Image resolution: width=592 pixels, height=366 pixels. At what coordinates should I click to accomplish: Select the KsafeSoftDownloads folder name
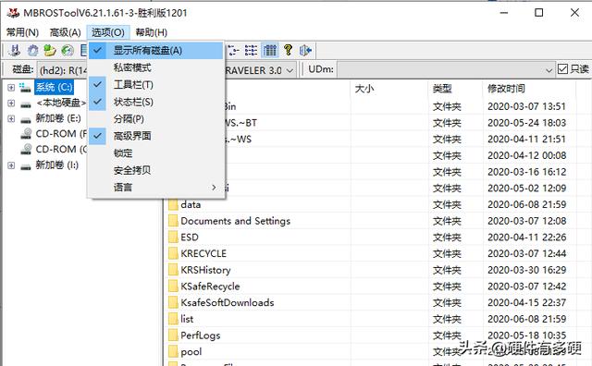[x=228, y=302]
